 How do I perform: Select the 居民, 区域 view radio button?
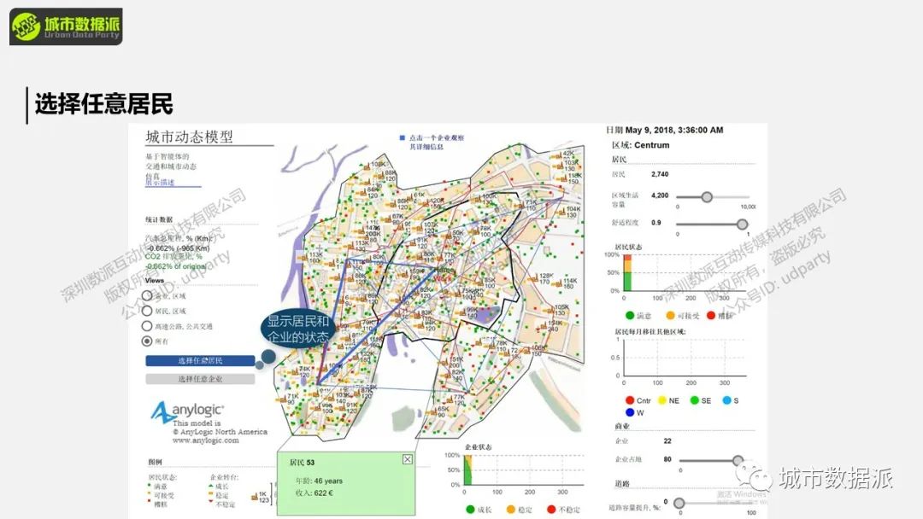point(147,311)
